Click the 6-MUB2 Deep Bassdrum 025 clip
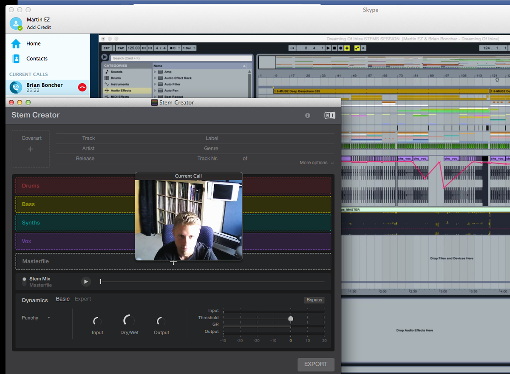The height and width of the screenshot is (374, 510). [381, 91]
